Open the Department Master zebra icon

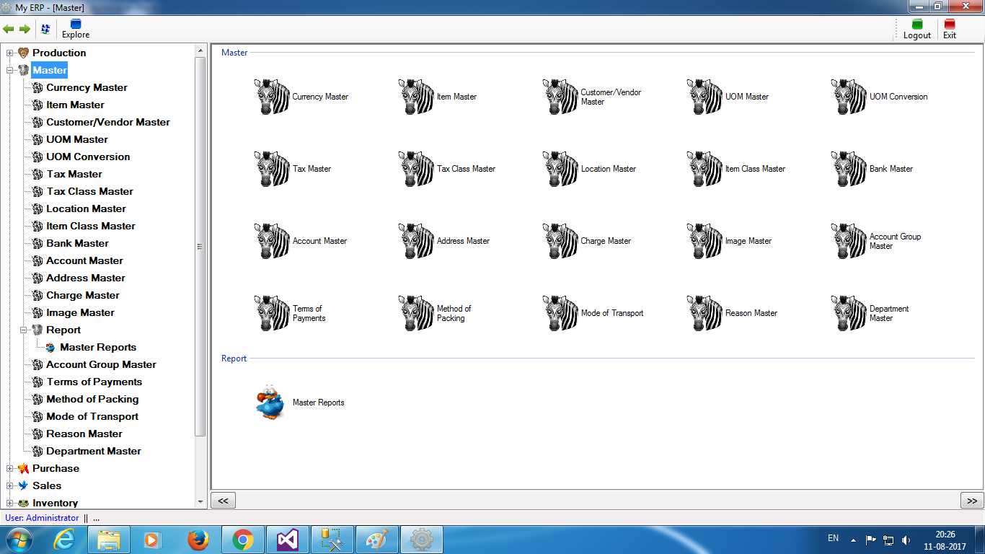(849, 313)
